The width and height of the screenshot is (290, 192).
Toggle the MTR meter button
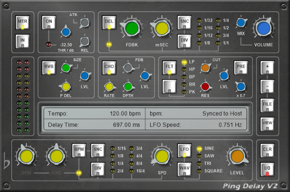(23, 23)
